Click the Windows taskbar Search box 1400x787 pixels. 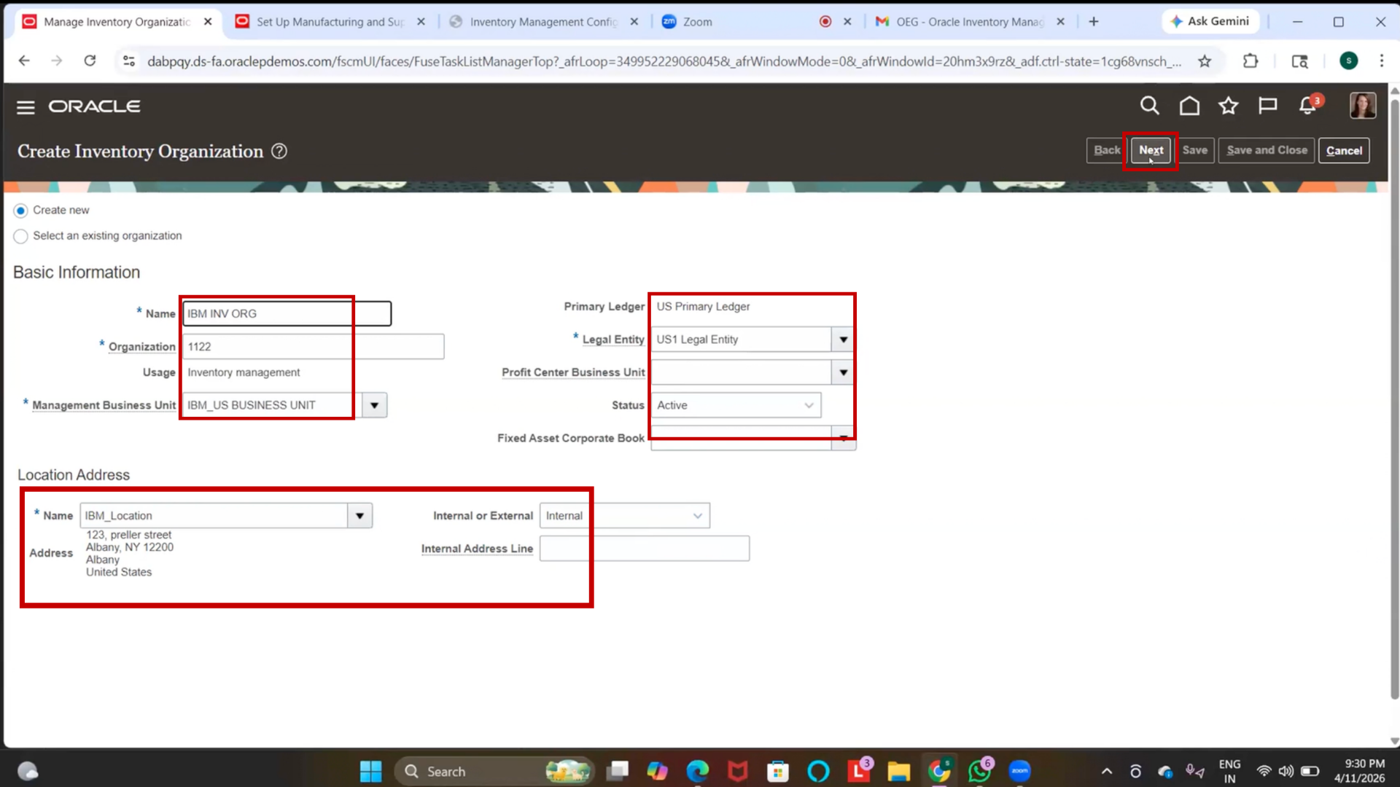494,771
